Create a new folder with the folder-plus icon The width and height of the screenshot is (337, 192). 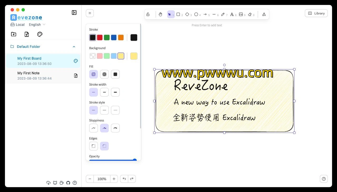pos(14,34)
